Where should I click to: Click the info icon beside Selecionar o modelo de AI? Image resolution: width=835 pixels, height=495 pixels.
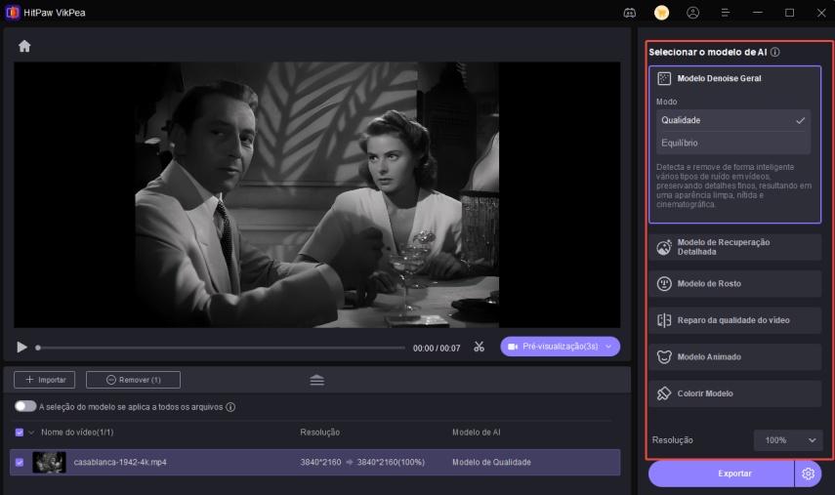775,52
